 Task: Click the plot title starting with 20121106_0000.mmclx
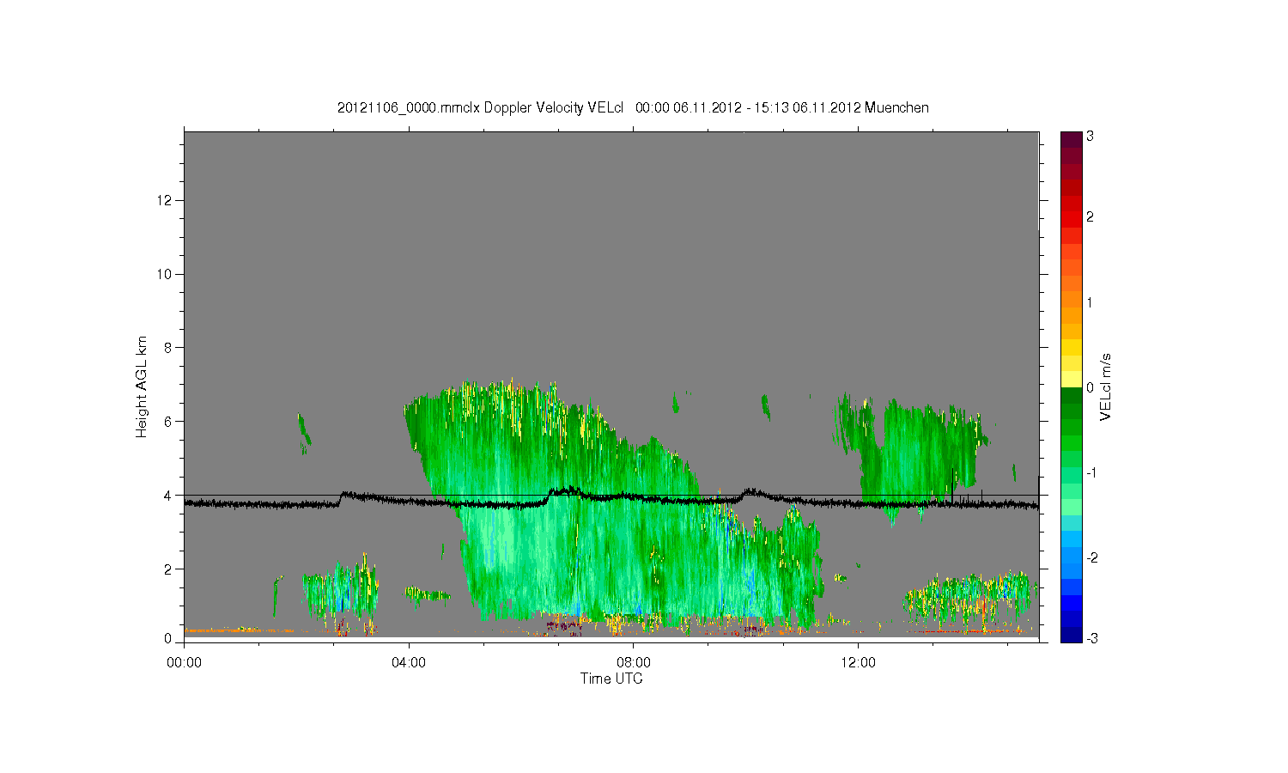click(633, 107)
